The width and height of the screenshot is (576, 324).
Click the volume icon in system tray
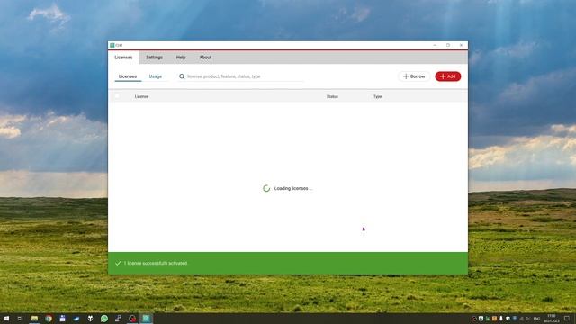[528, 319]
